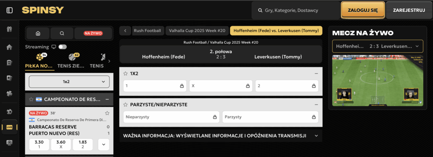Click the games search input field

click(x=296, y=11)
